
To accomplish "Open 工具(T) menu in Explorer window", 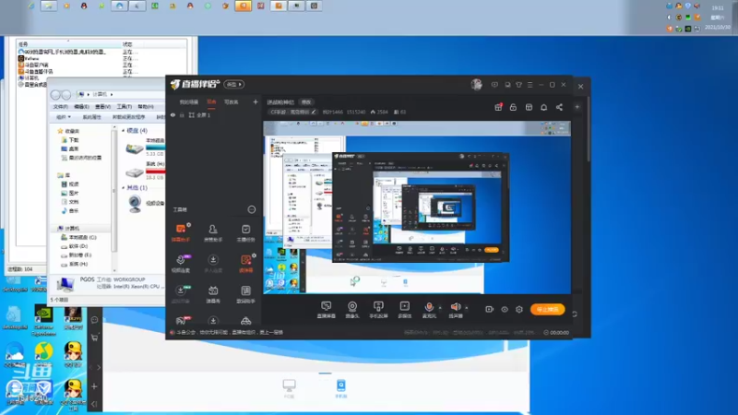I will tap(125, 107).
